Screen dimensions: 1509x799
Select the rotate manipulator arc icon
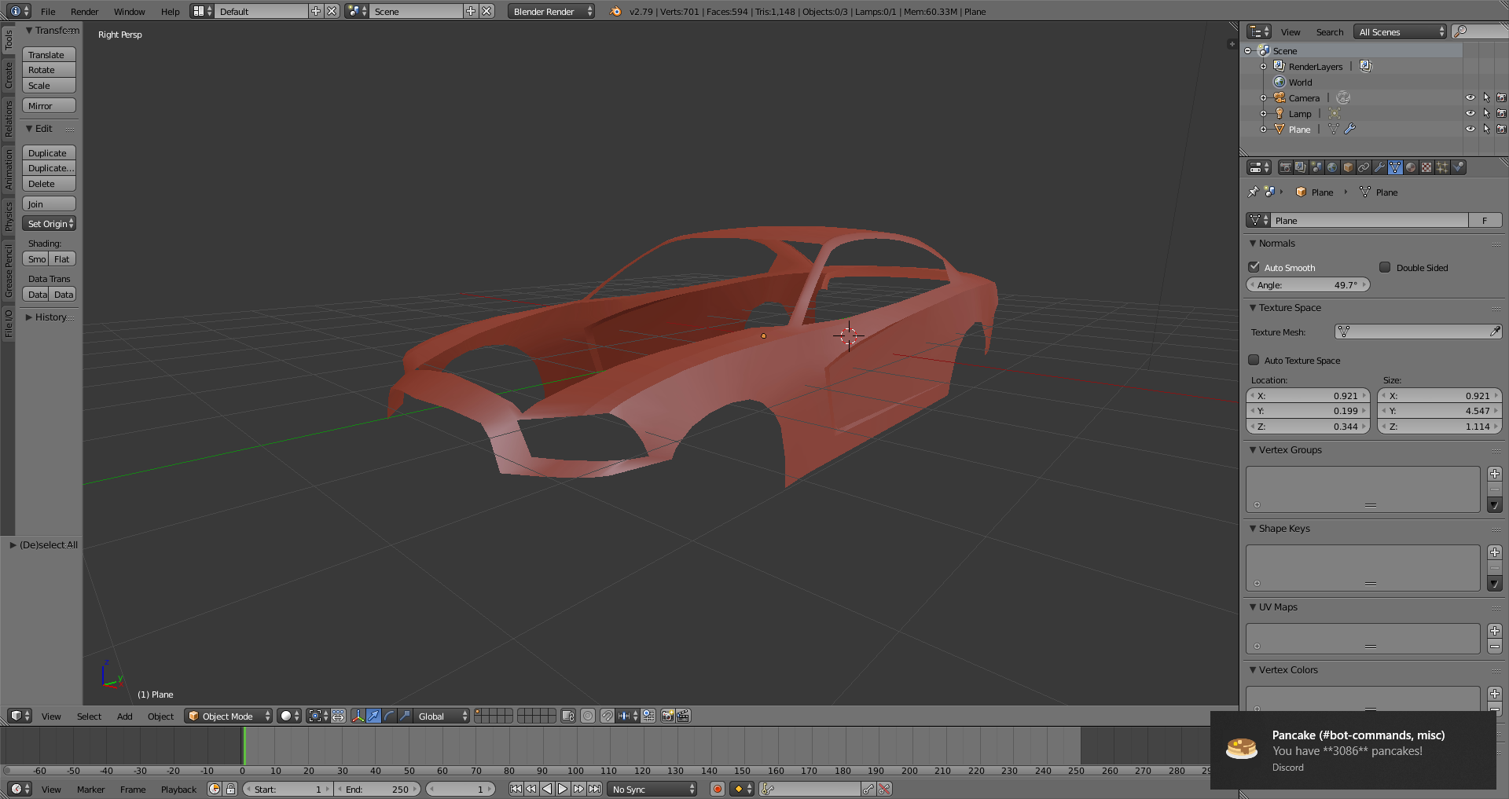[x=389, y=716]
